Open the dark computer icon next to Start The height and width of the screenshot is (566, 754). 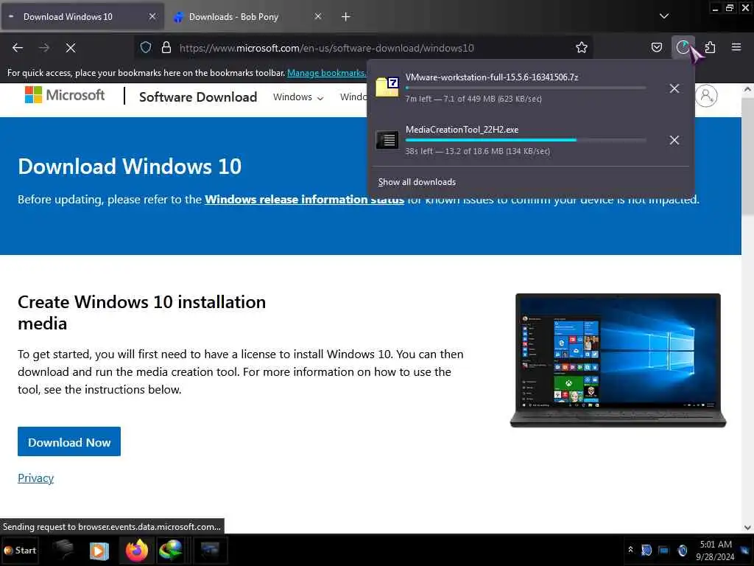click(x=63, y=549)
